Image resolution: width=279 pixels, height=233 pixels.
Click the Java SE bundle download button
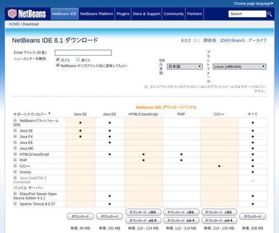click(80, 216)
